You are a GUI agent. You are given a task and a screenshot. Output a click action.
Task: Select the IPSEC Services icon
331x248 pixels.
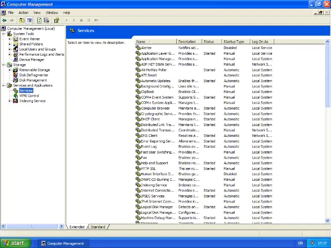138,196
